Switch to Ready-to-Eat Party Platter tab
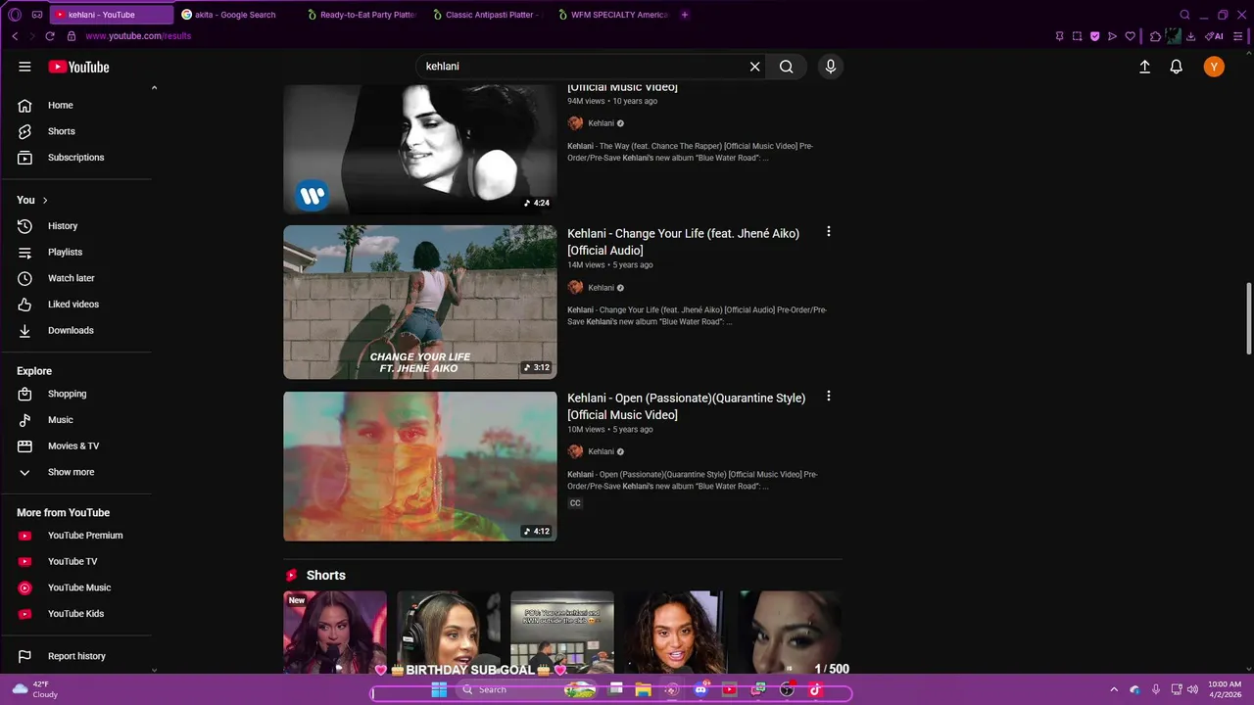The height and width of the screenshot is (705, 1254). 361,15
